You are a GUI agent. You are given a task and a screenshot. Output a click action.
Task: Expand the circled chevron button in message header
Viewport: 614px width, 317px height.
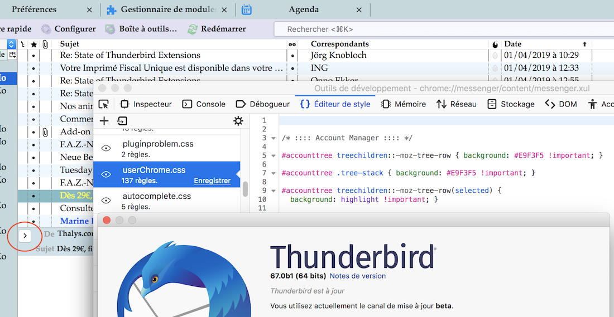[x=25, y=236]
